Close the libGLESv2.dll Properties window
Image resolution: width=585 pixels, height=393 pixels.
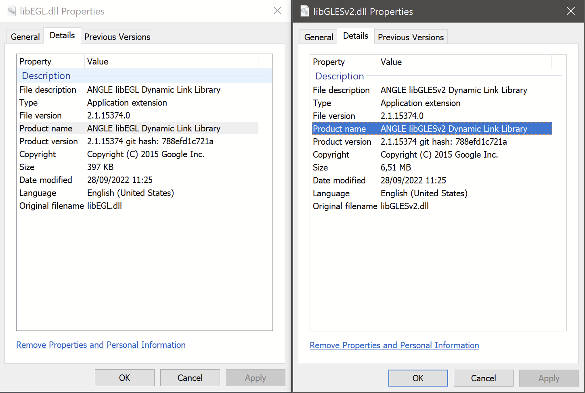click(x=571, y=11)
